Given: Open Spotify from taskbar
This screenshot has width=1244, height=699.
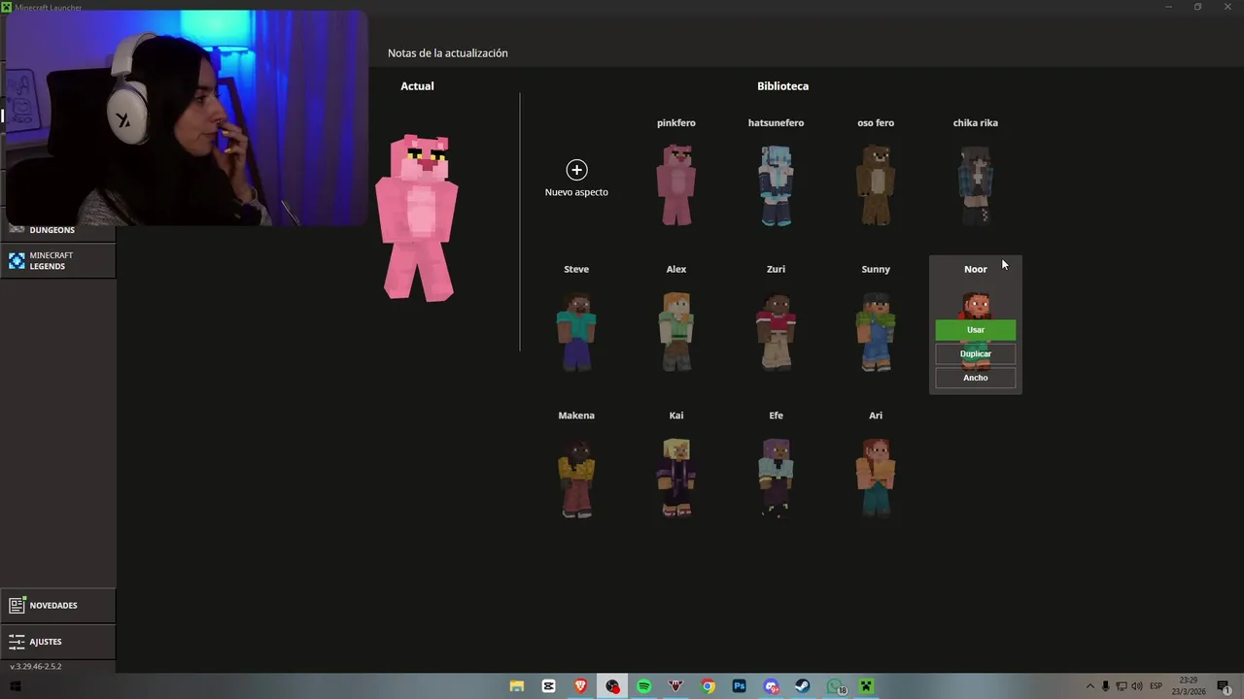Looking at the screenshot, I should 644,686.
